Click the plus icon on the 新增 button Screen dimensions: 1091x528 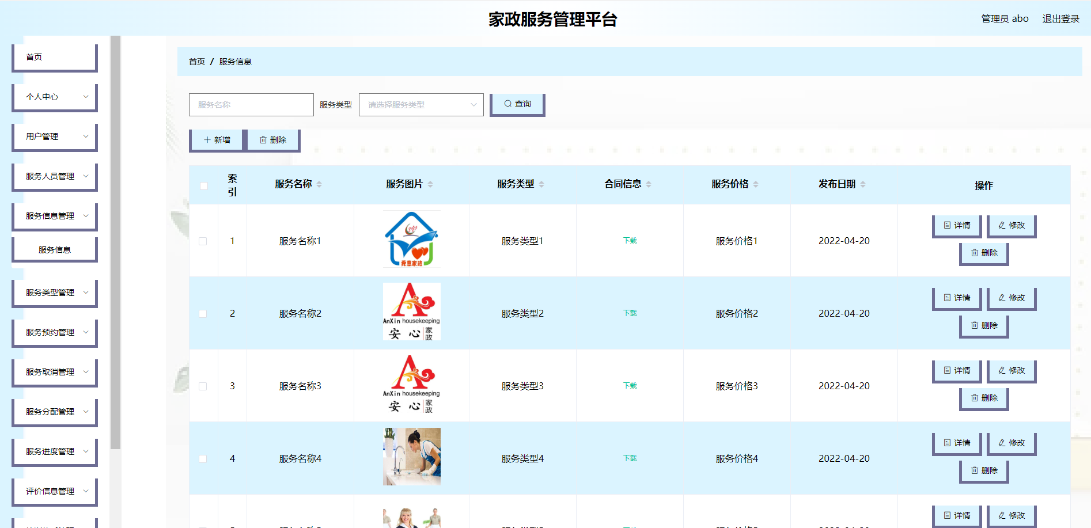pyautogui.click(x=206, y=139)
